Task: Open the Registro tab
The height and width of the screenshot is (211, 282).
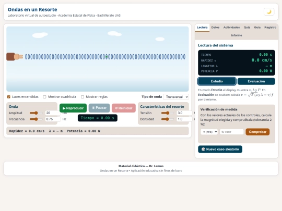Action: (271, 28)
